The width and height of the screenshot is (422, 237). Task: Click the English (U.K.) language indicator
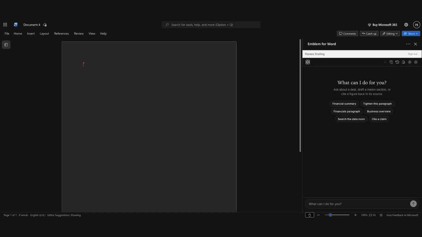38,215
